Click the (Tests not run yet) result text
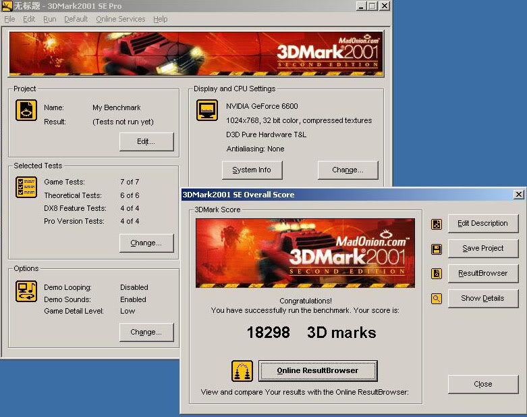The image size is (527, 417). pos(123,122)
